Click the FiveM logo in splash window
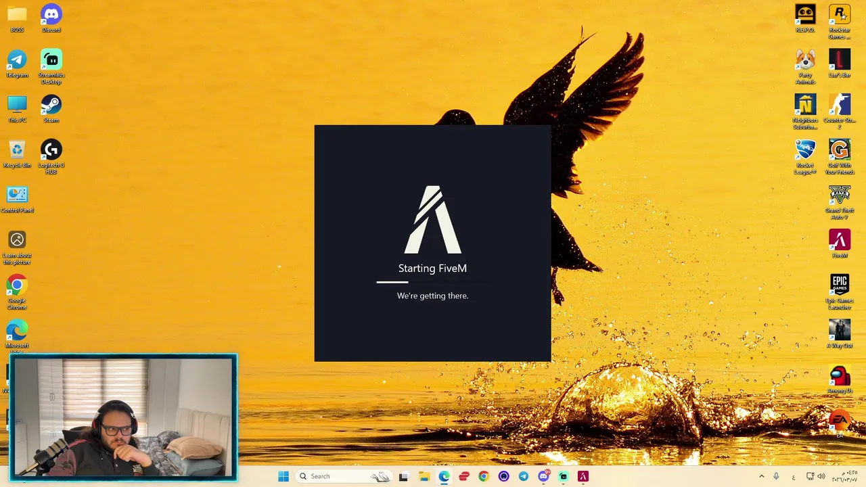The width and height of the screenshot is (866, 487). [433, 220]
